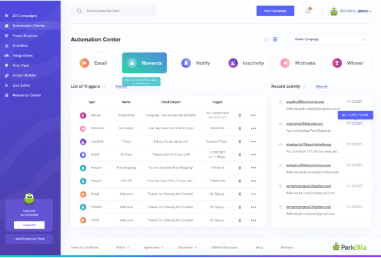Select the Notify automation tab
The width and height of the screenshot is (381, 258).
tap(195, 63)
